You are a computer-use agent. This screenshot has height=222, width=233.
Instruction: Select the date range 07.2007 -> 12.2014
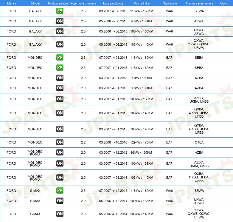click(x=113, y=191)
